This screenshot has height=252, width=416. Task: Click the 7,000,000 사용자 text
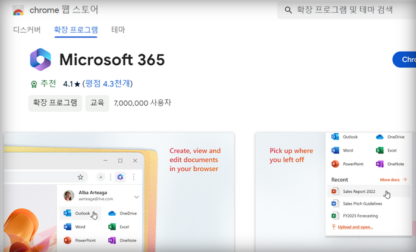[143, 103]
